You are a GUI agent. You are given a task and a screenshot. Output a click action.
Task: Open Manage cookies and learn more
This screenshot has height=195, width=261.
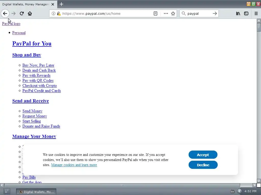(74, 165)
